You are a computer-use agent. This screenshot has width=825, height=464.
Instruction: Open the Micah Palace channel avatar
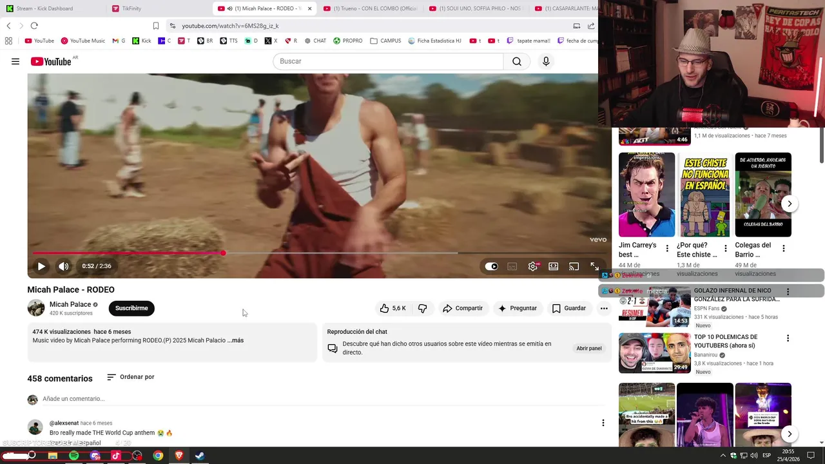click(x=36, y=308)
